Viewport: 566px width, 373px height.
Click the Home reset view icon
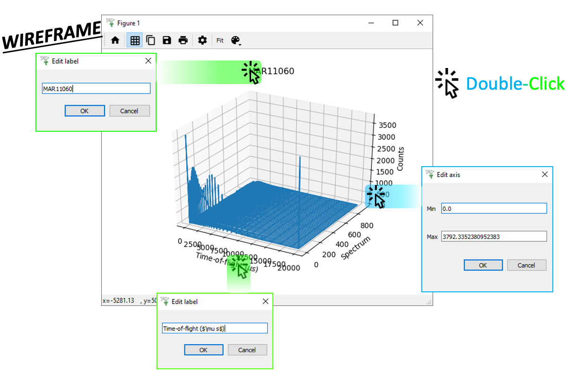[x=115, y=41]
